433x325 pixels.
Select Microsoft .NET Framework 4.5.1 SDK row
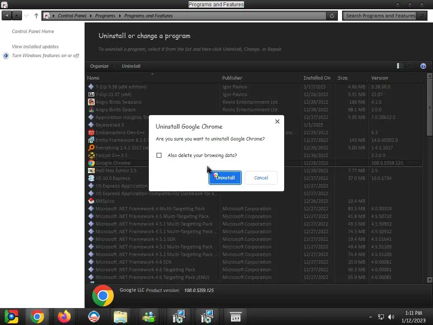pos(254,239)
